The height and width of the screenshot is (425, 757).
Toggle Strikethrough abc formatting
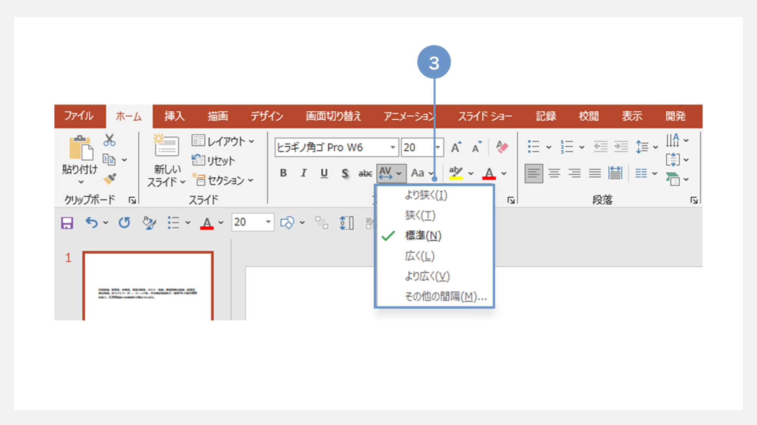365,173
